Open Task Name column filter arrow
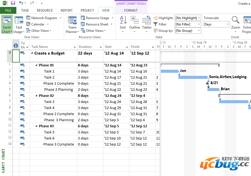Image resolution: width=251 pixels, height=176 pixels. (x=75, y=47)
